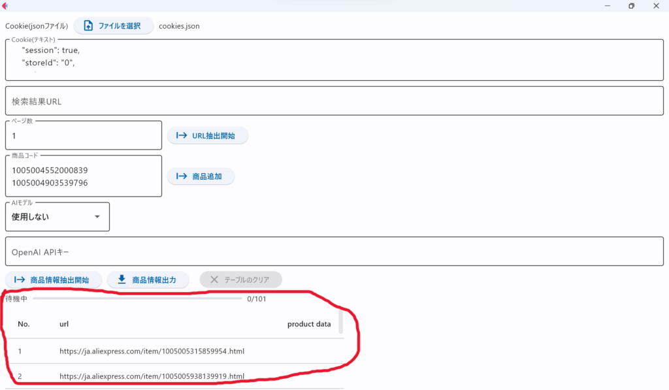Click the restore window icon

[x=631, y=6]
